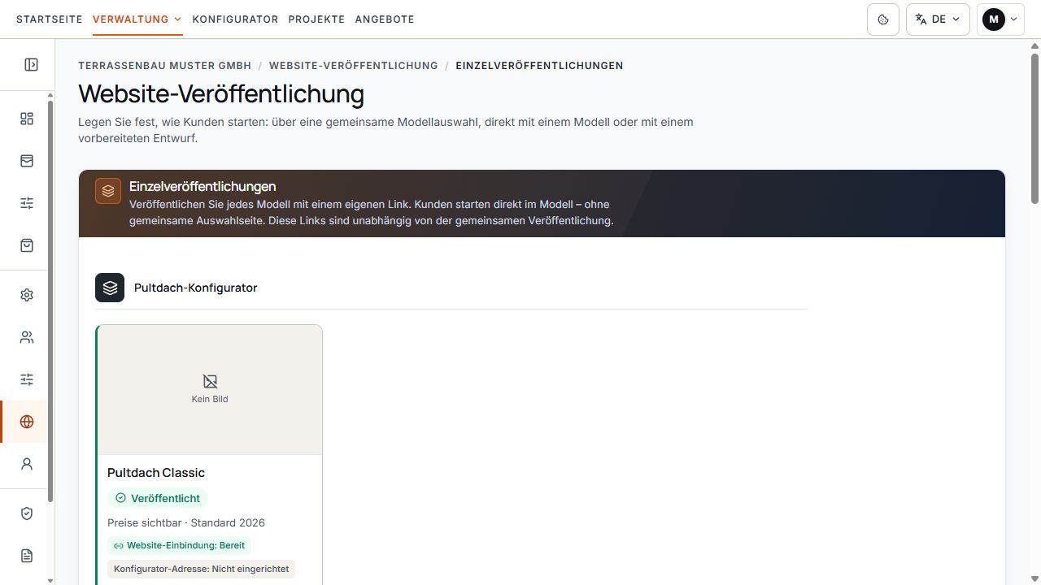Go to Startseite in the top navigation

click(50, 19)
